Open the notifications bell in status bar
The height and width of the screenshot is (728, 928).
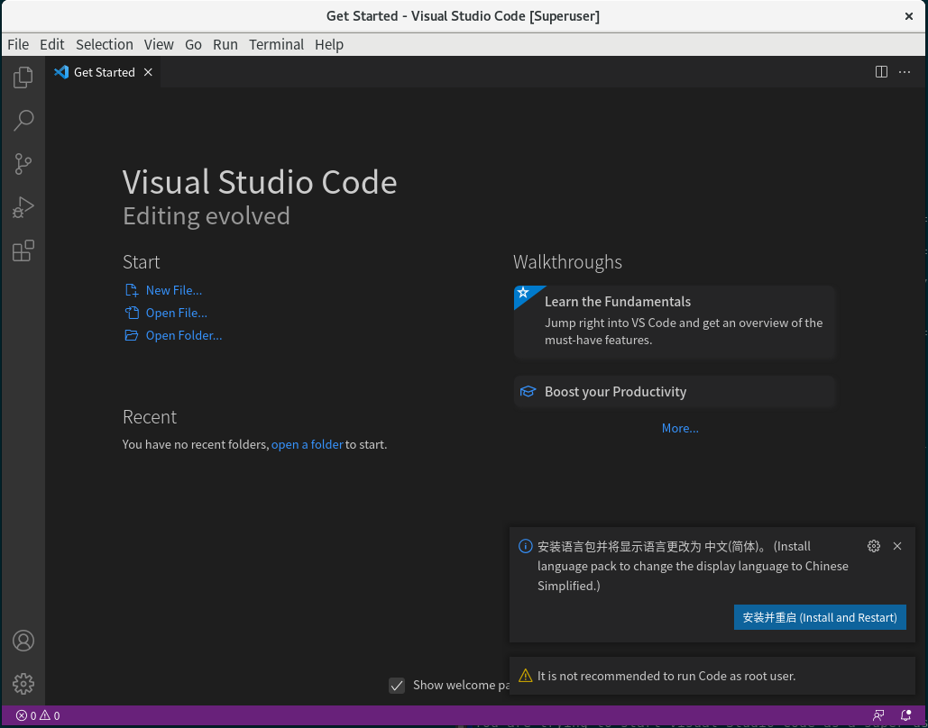[905, 715]
